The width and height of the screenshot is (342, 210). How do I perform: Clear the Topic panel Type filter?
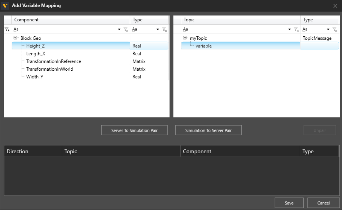click(335, 29)
